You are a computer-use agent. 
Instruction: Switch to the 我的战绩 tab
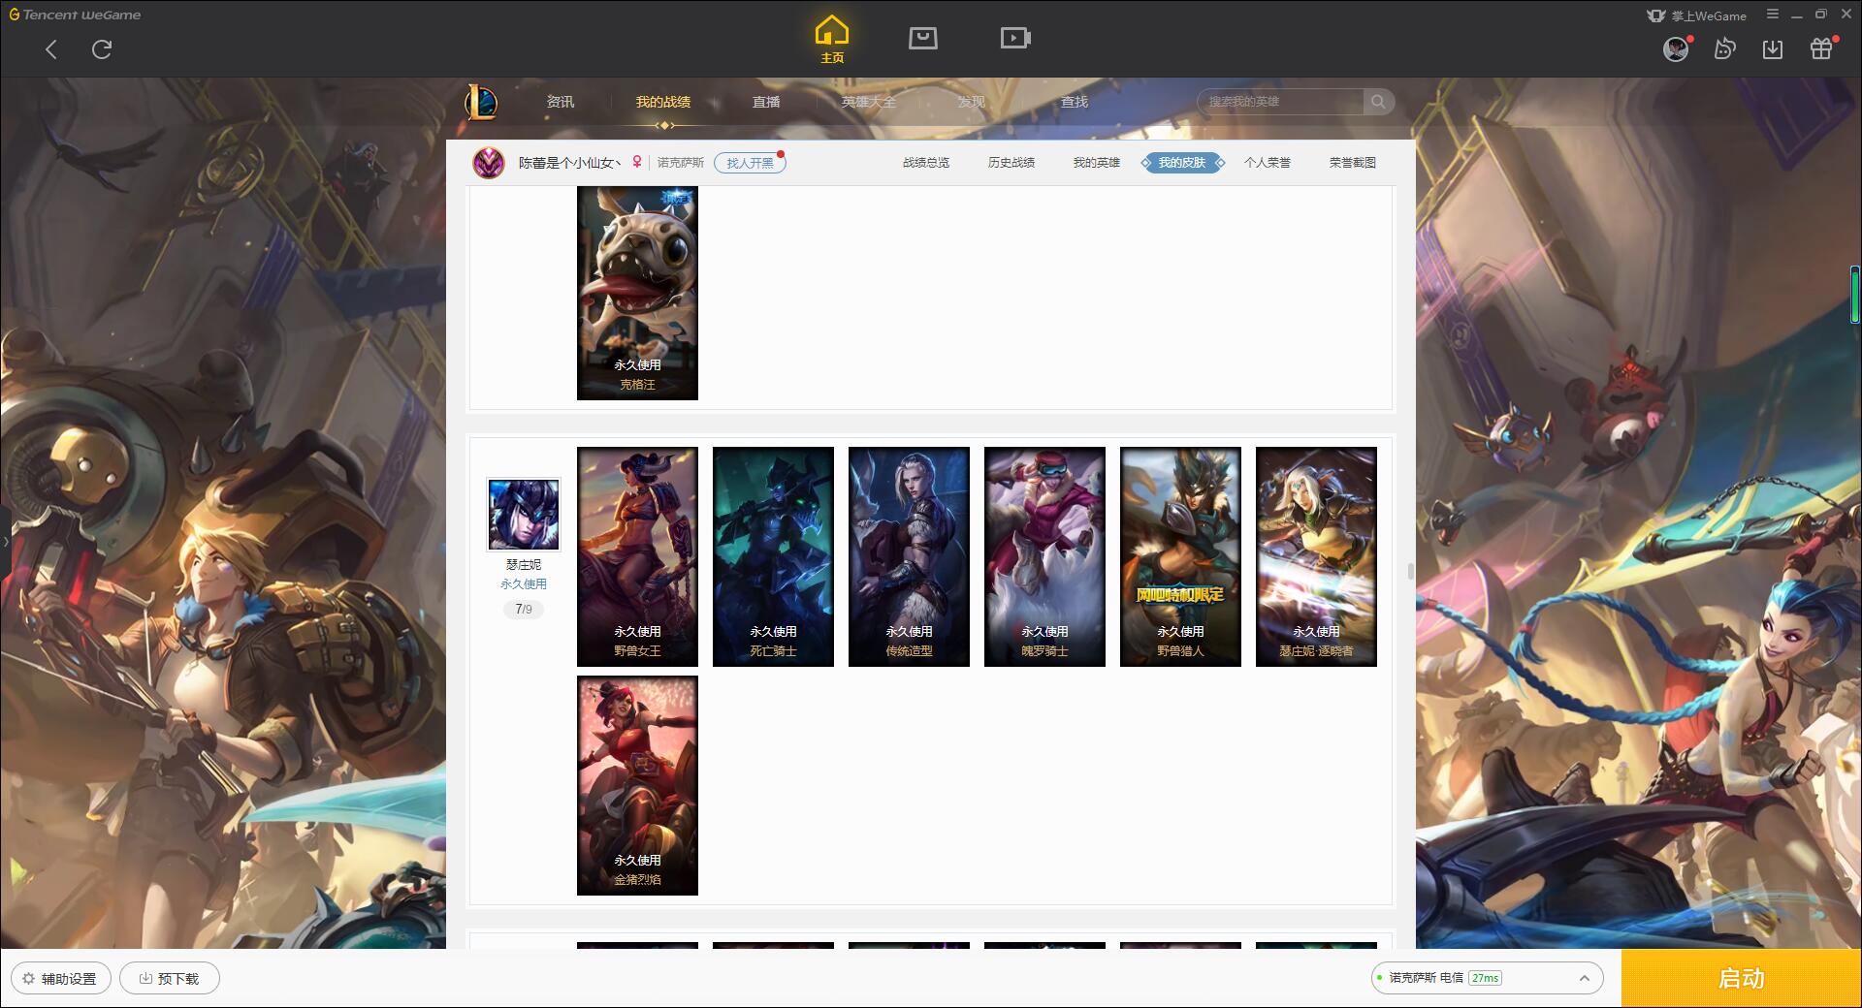click(663, 102)
